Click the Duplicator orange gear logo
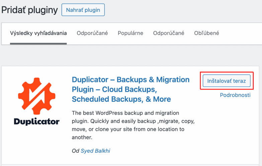The image size is (262, 166). 36,96
